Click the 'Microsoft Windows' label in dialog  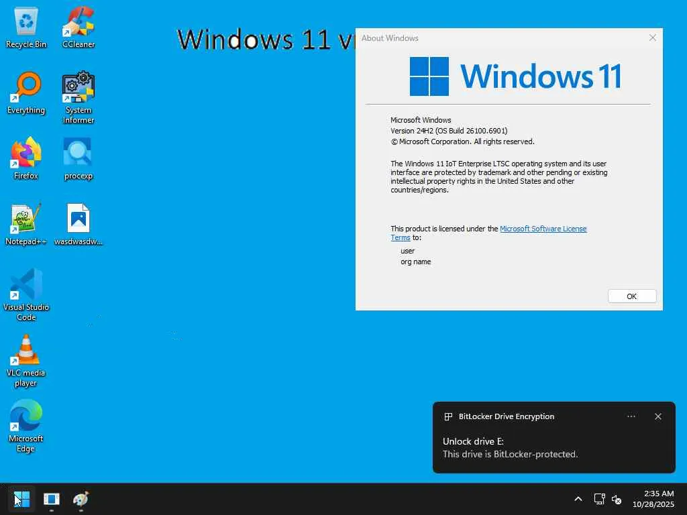click(421, 120)
